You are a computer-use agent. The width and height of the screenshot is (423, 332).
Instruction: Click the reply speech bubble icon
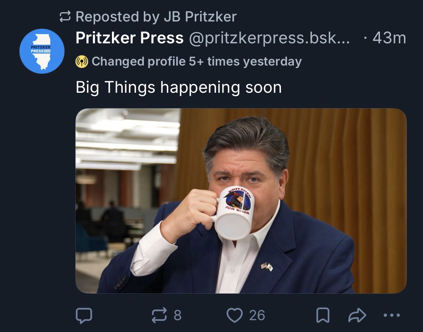click(x=84, y=315)
